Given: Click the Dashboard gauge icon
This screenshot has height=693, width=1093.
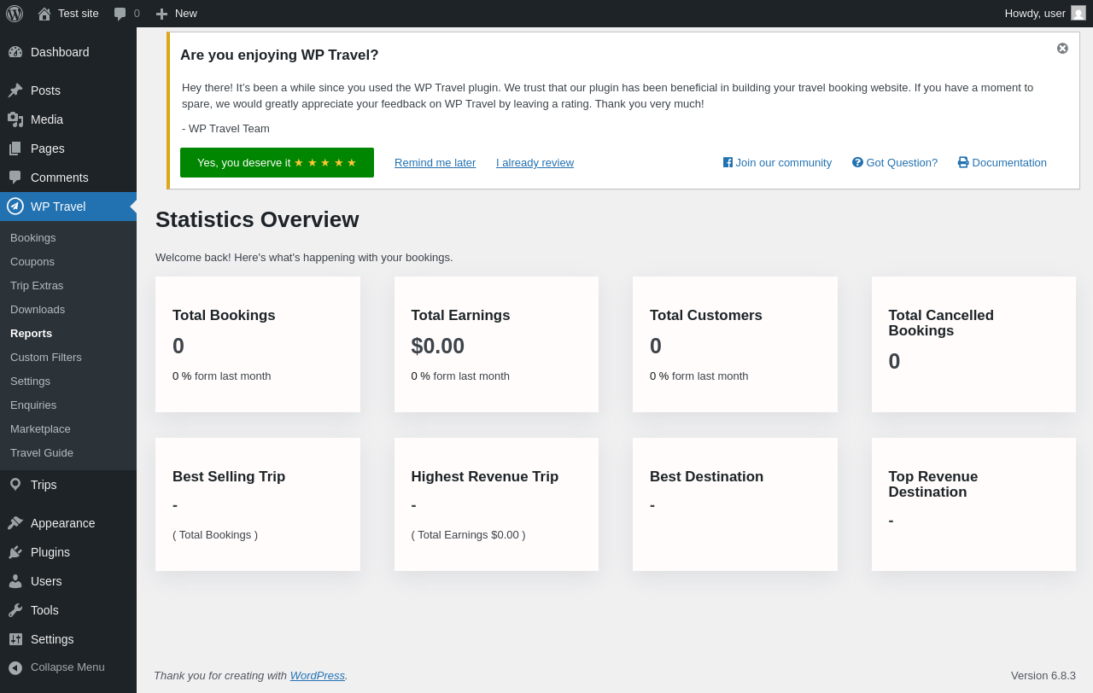Looking at the screenshot, I should (x=15, y=52).
